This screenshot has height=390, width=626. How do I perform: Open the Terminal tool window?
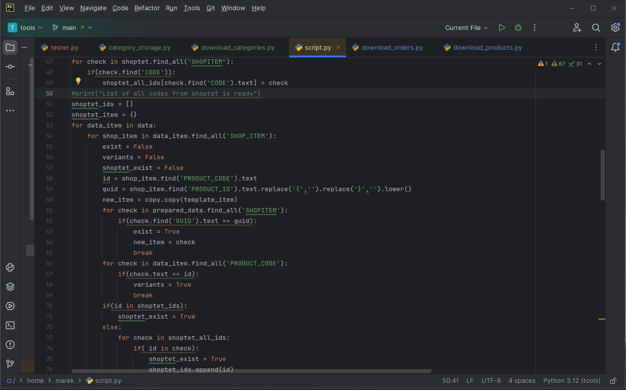(10, 325)
